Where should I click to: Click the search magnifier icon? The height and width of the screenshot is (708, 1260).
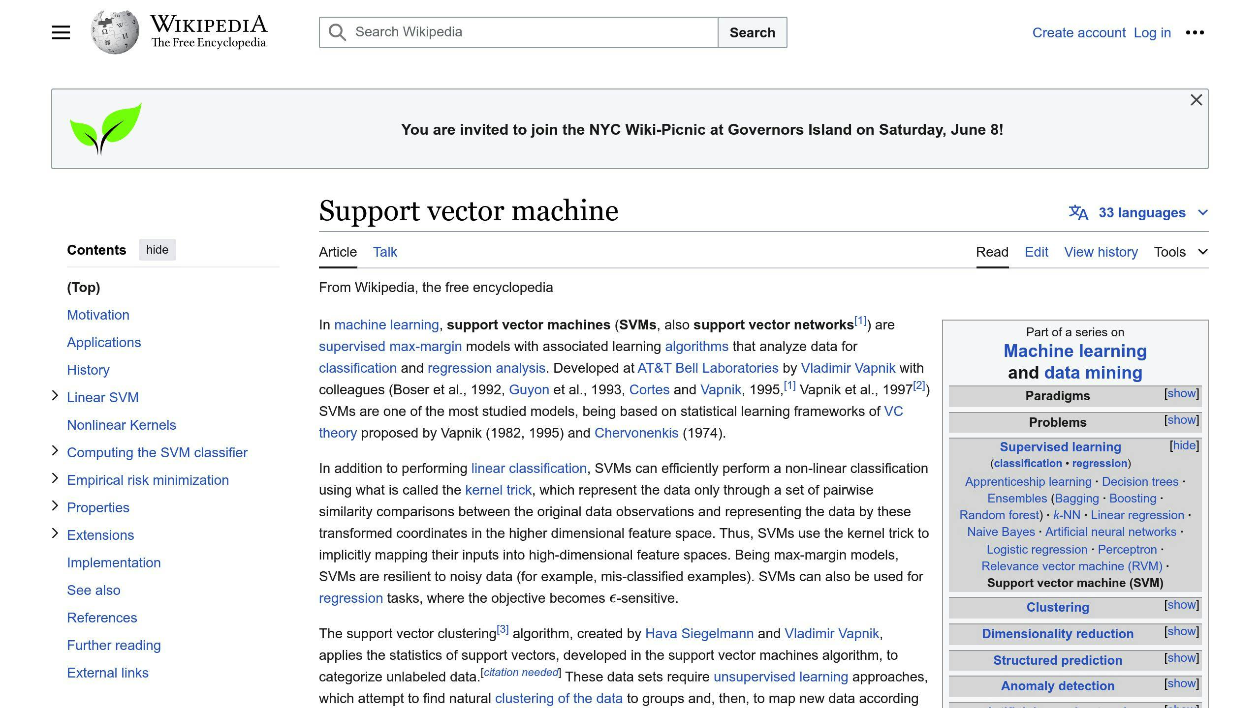point(338,32)
